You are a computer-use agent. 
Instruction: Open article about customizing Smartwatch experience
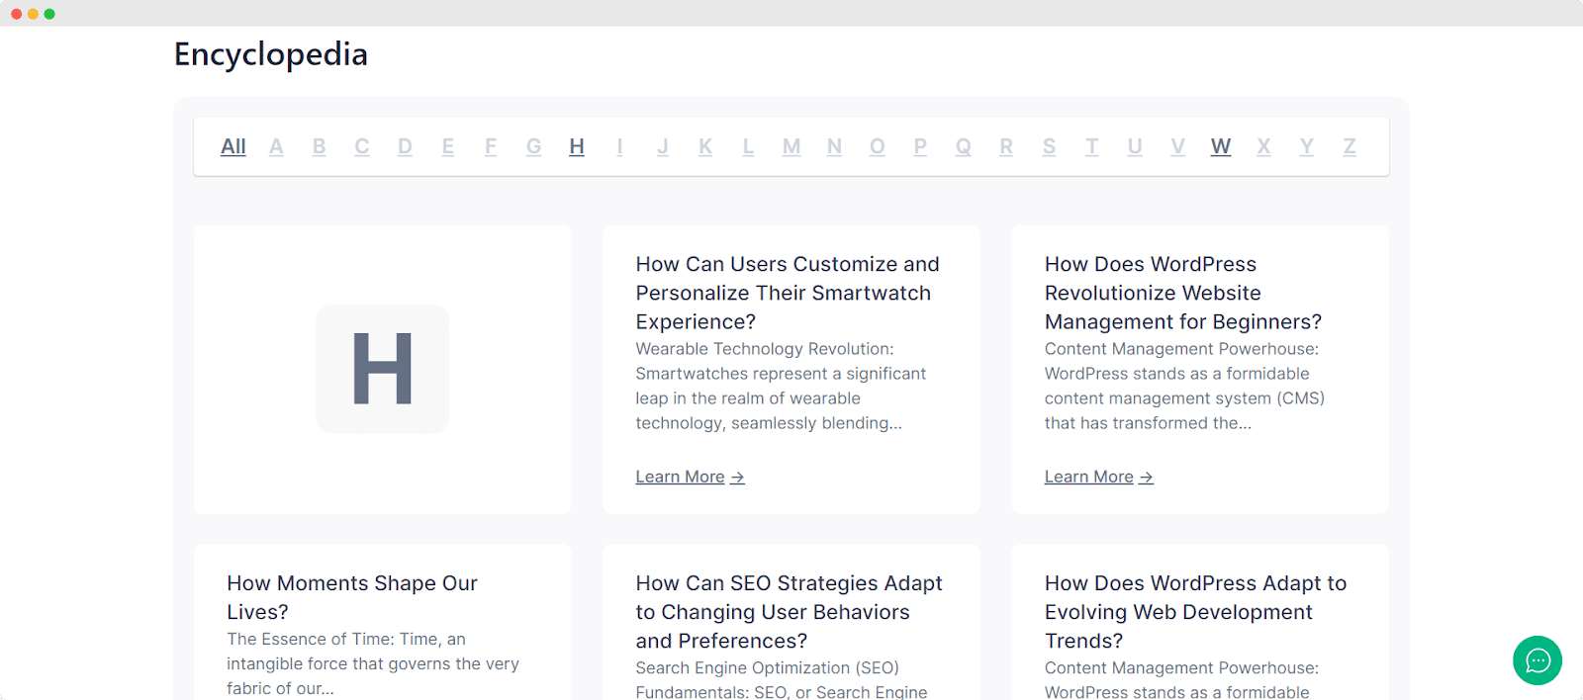[788, 293]
